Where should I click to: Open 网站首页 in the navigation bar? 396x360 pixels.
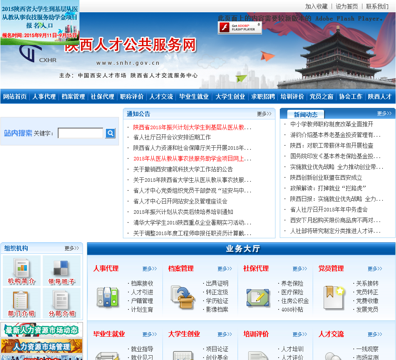[x=15, y=96]
